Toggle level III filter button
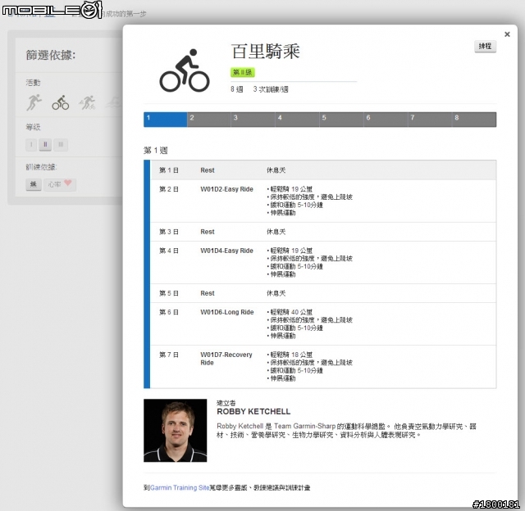Image resolution: width=525 pixels, height=511 pixels. [61, 145]
